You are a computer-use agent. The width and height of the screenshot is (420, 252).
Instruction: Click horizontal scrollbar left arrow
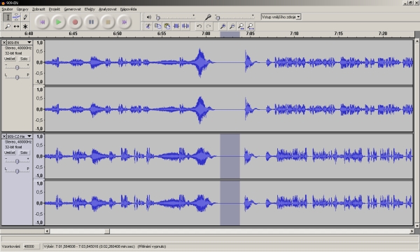point(47,231)
